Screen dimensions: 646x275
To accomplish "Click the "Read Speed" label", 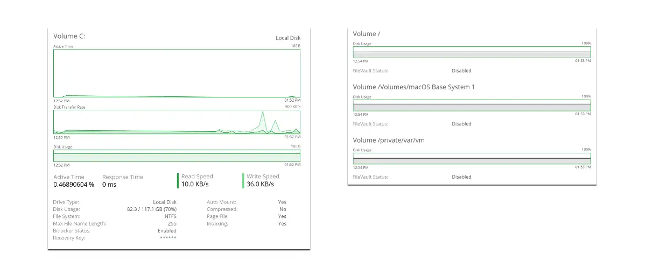I will [197, 177].
